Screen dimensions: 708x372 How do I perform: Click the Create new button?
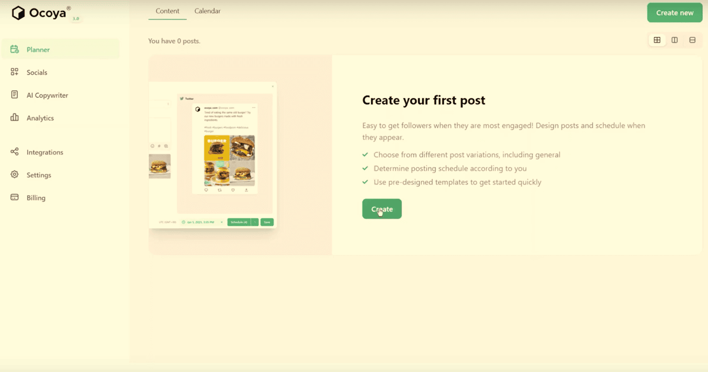point(674,13)
